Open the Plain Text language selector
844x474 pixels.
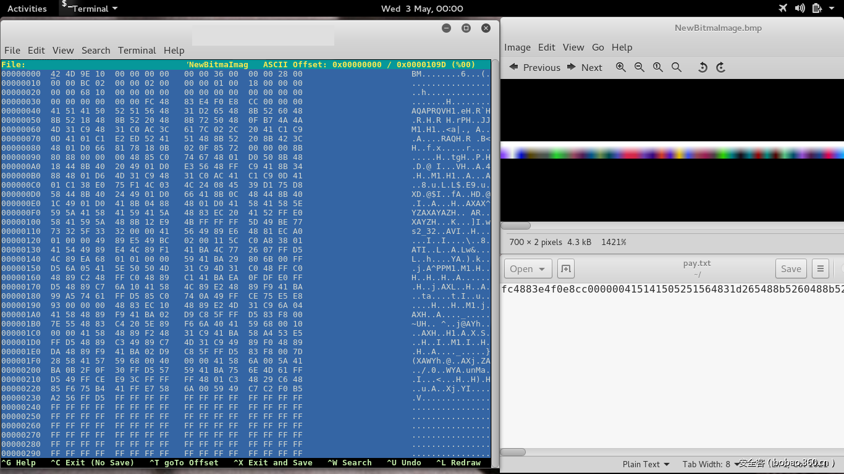click(646, 464)
